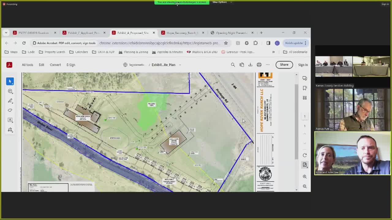Viewport: 392px width, 220px height.
Task: Choose the add comment tool
Action: [10, 91]
